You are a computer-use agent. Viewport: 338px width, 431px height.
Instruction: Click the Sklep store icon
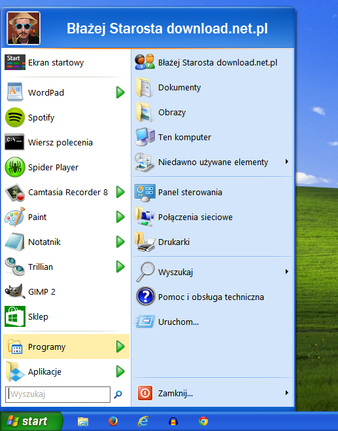[15, 316]
